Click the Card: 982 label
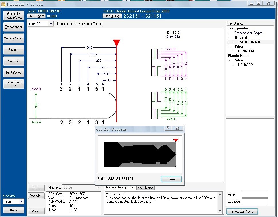278x217 pixels. (173, 37)
